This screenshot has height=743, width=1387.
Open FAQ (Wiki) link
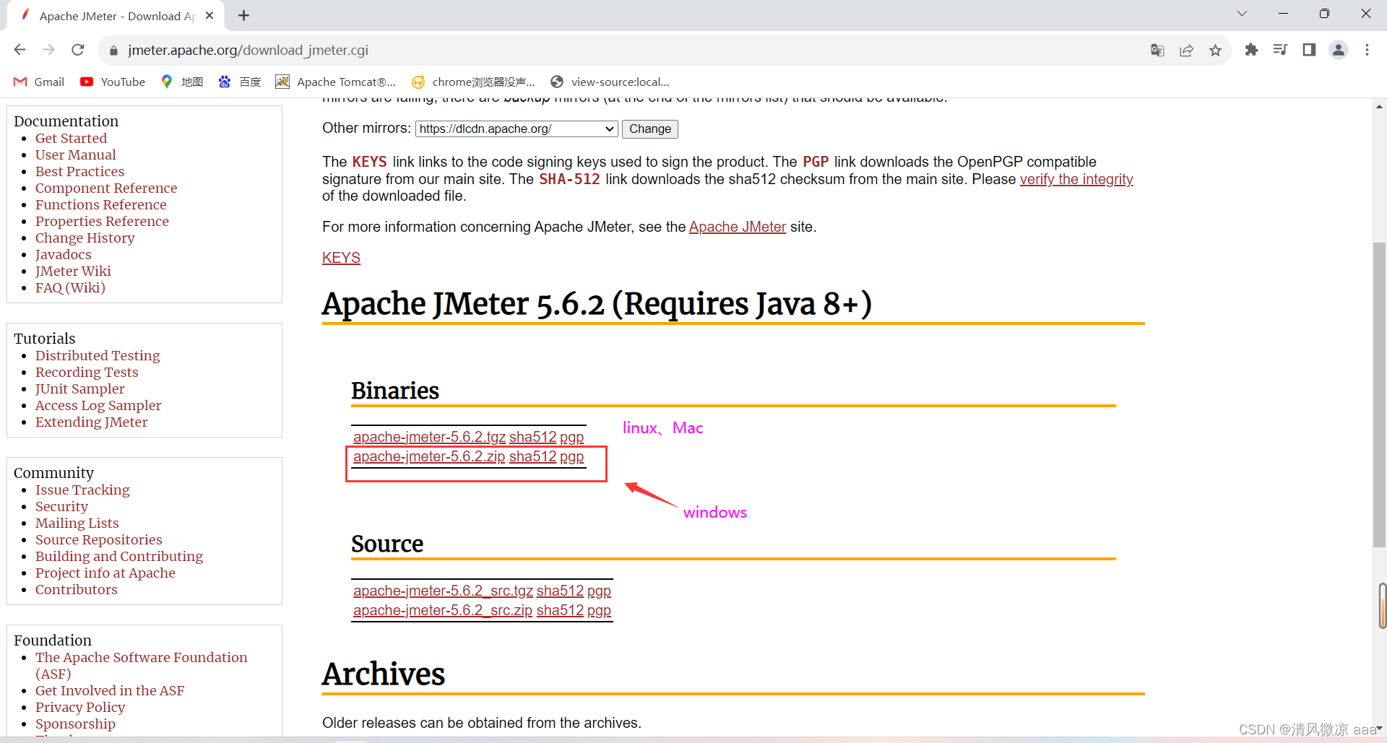pos(70,287)
